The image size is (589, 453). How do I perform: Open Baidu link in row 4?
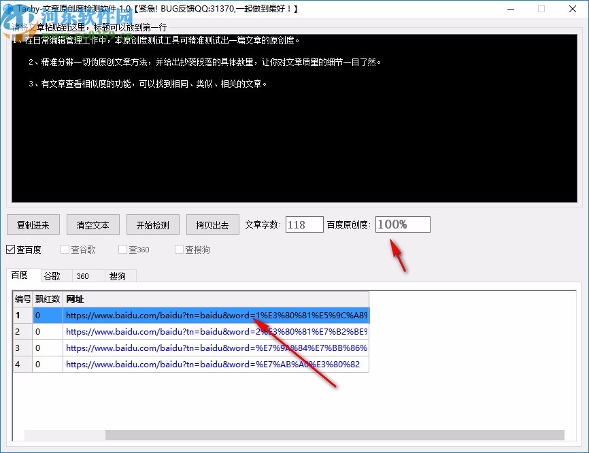[x=216, y=364]
